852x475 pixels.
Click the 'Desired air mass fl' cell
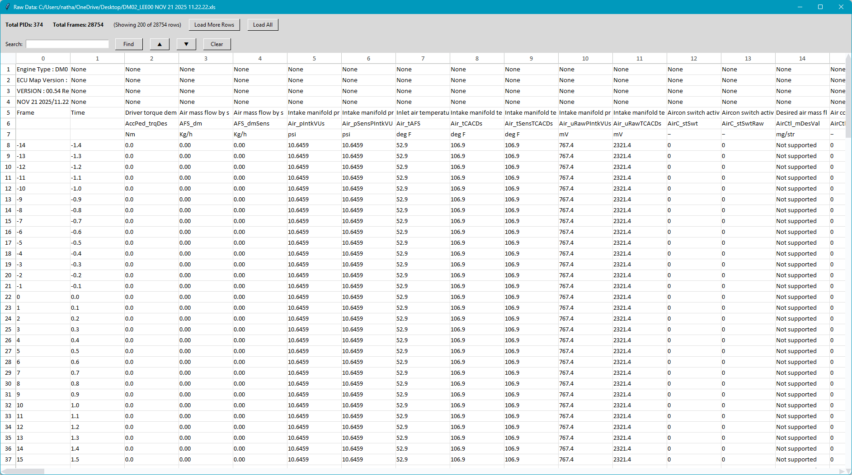click(802, 113)
